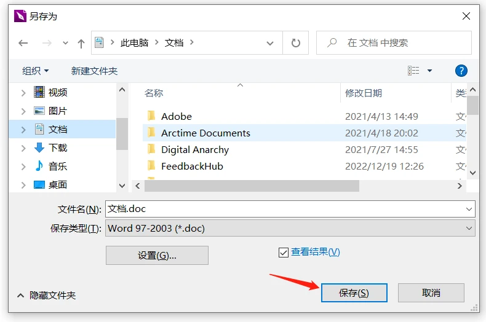Click the 下载 blue arrow icon
Screen dimensions: 486x322
(39, 147)
